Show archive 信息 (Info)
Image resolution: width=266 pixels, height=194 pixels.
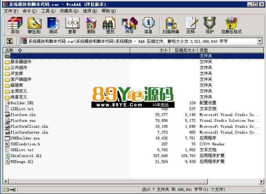tap(148, 25)
